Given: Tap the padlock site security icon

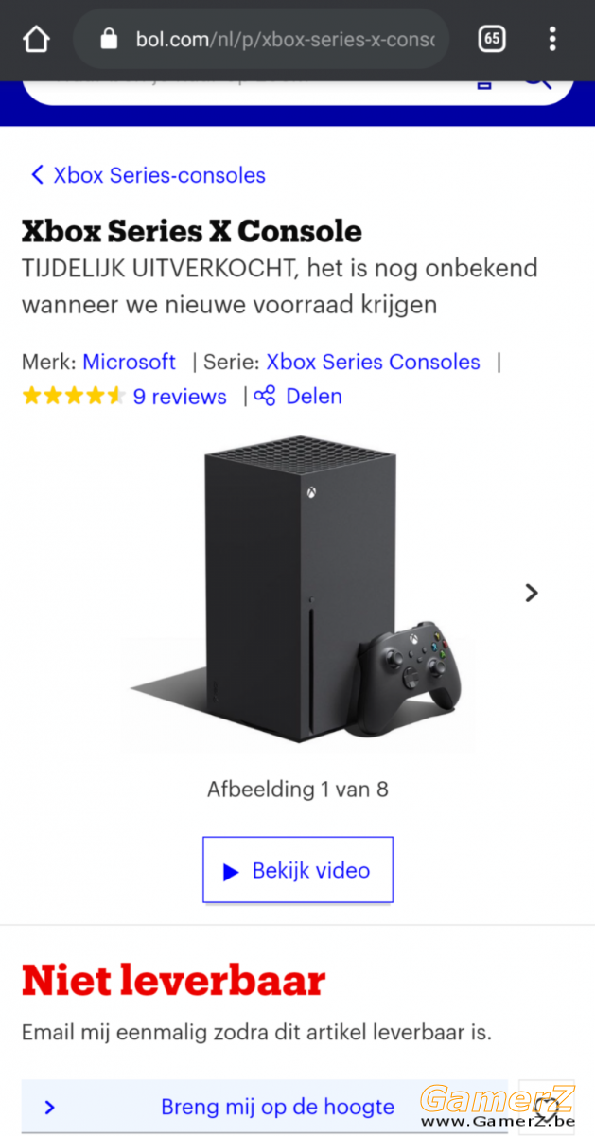Looking at the screenshot, I should point(109,39).
